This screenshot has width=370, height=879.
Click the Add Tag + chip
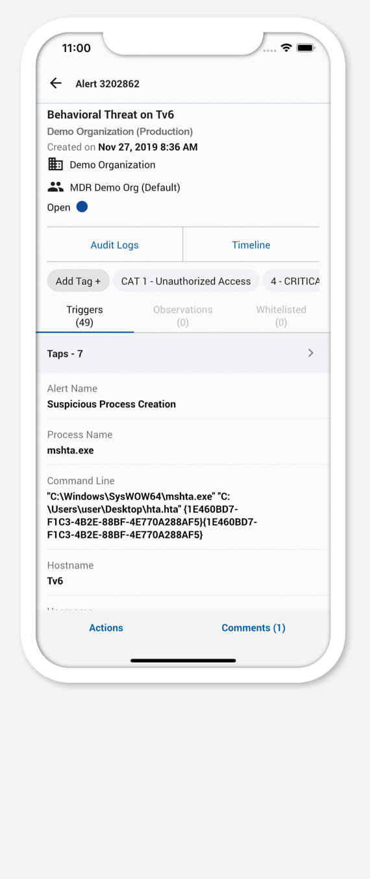[78, 281]
